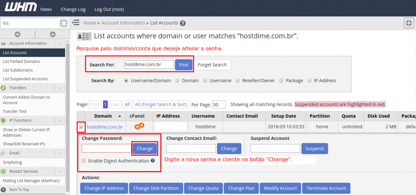Open the support lifebuoy icon
The height and width of the screenshot is (195, 416).
click(x=409, y=23)
